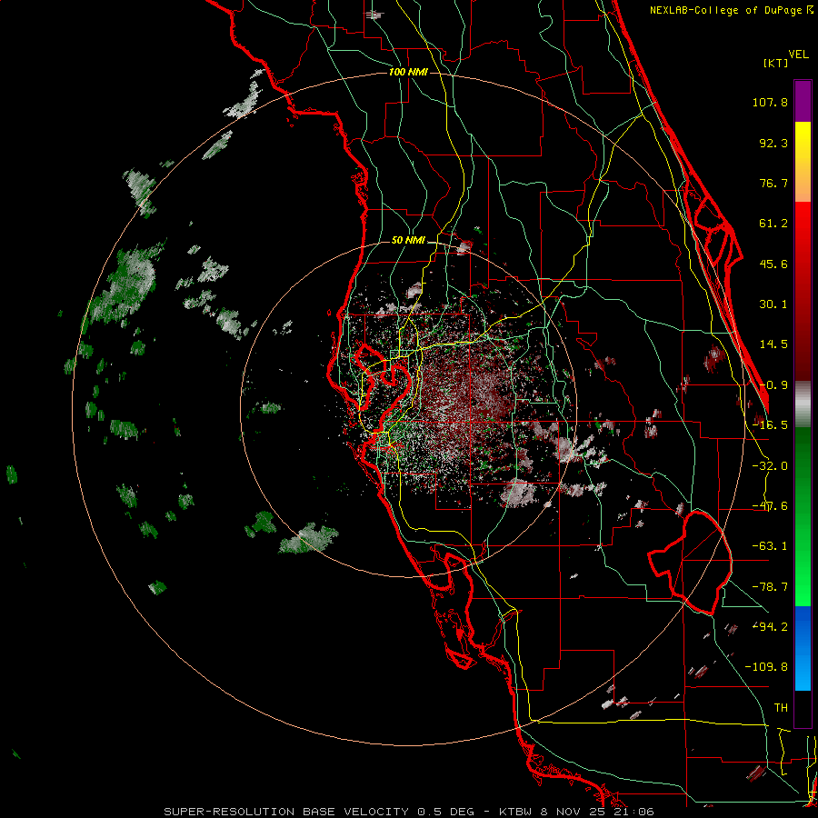Click the NEXLAB-College of DuPage watermark text
Image resolution: width=818 pixels, height=818 pixels.
731,10
